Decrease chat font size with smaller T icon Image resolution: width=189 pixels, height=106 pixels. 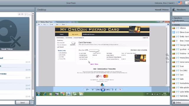29,14
